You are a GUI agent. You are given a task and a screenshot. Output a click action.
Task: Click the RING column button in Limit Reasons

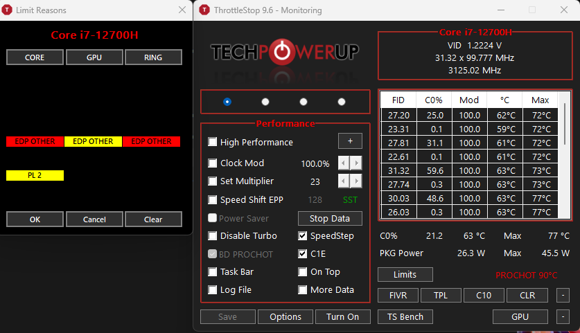point(153,57)
